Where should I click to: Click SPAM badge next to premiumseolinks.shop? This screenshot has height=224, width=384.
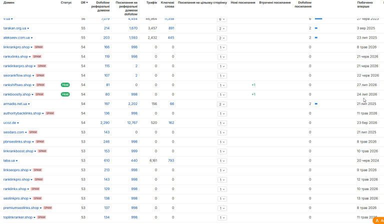pos(48,208)
